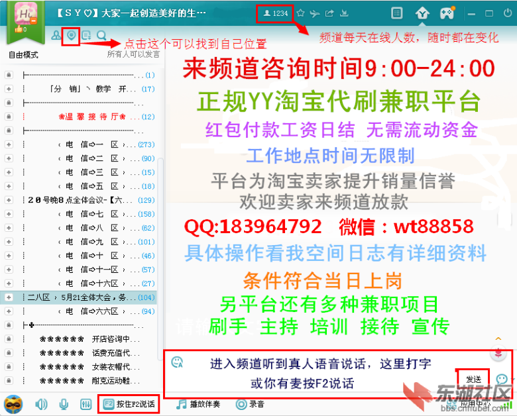517x416 pixels.
Task: Click the 录音 record button
Action: pos(250,404)
